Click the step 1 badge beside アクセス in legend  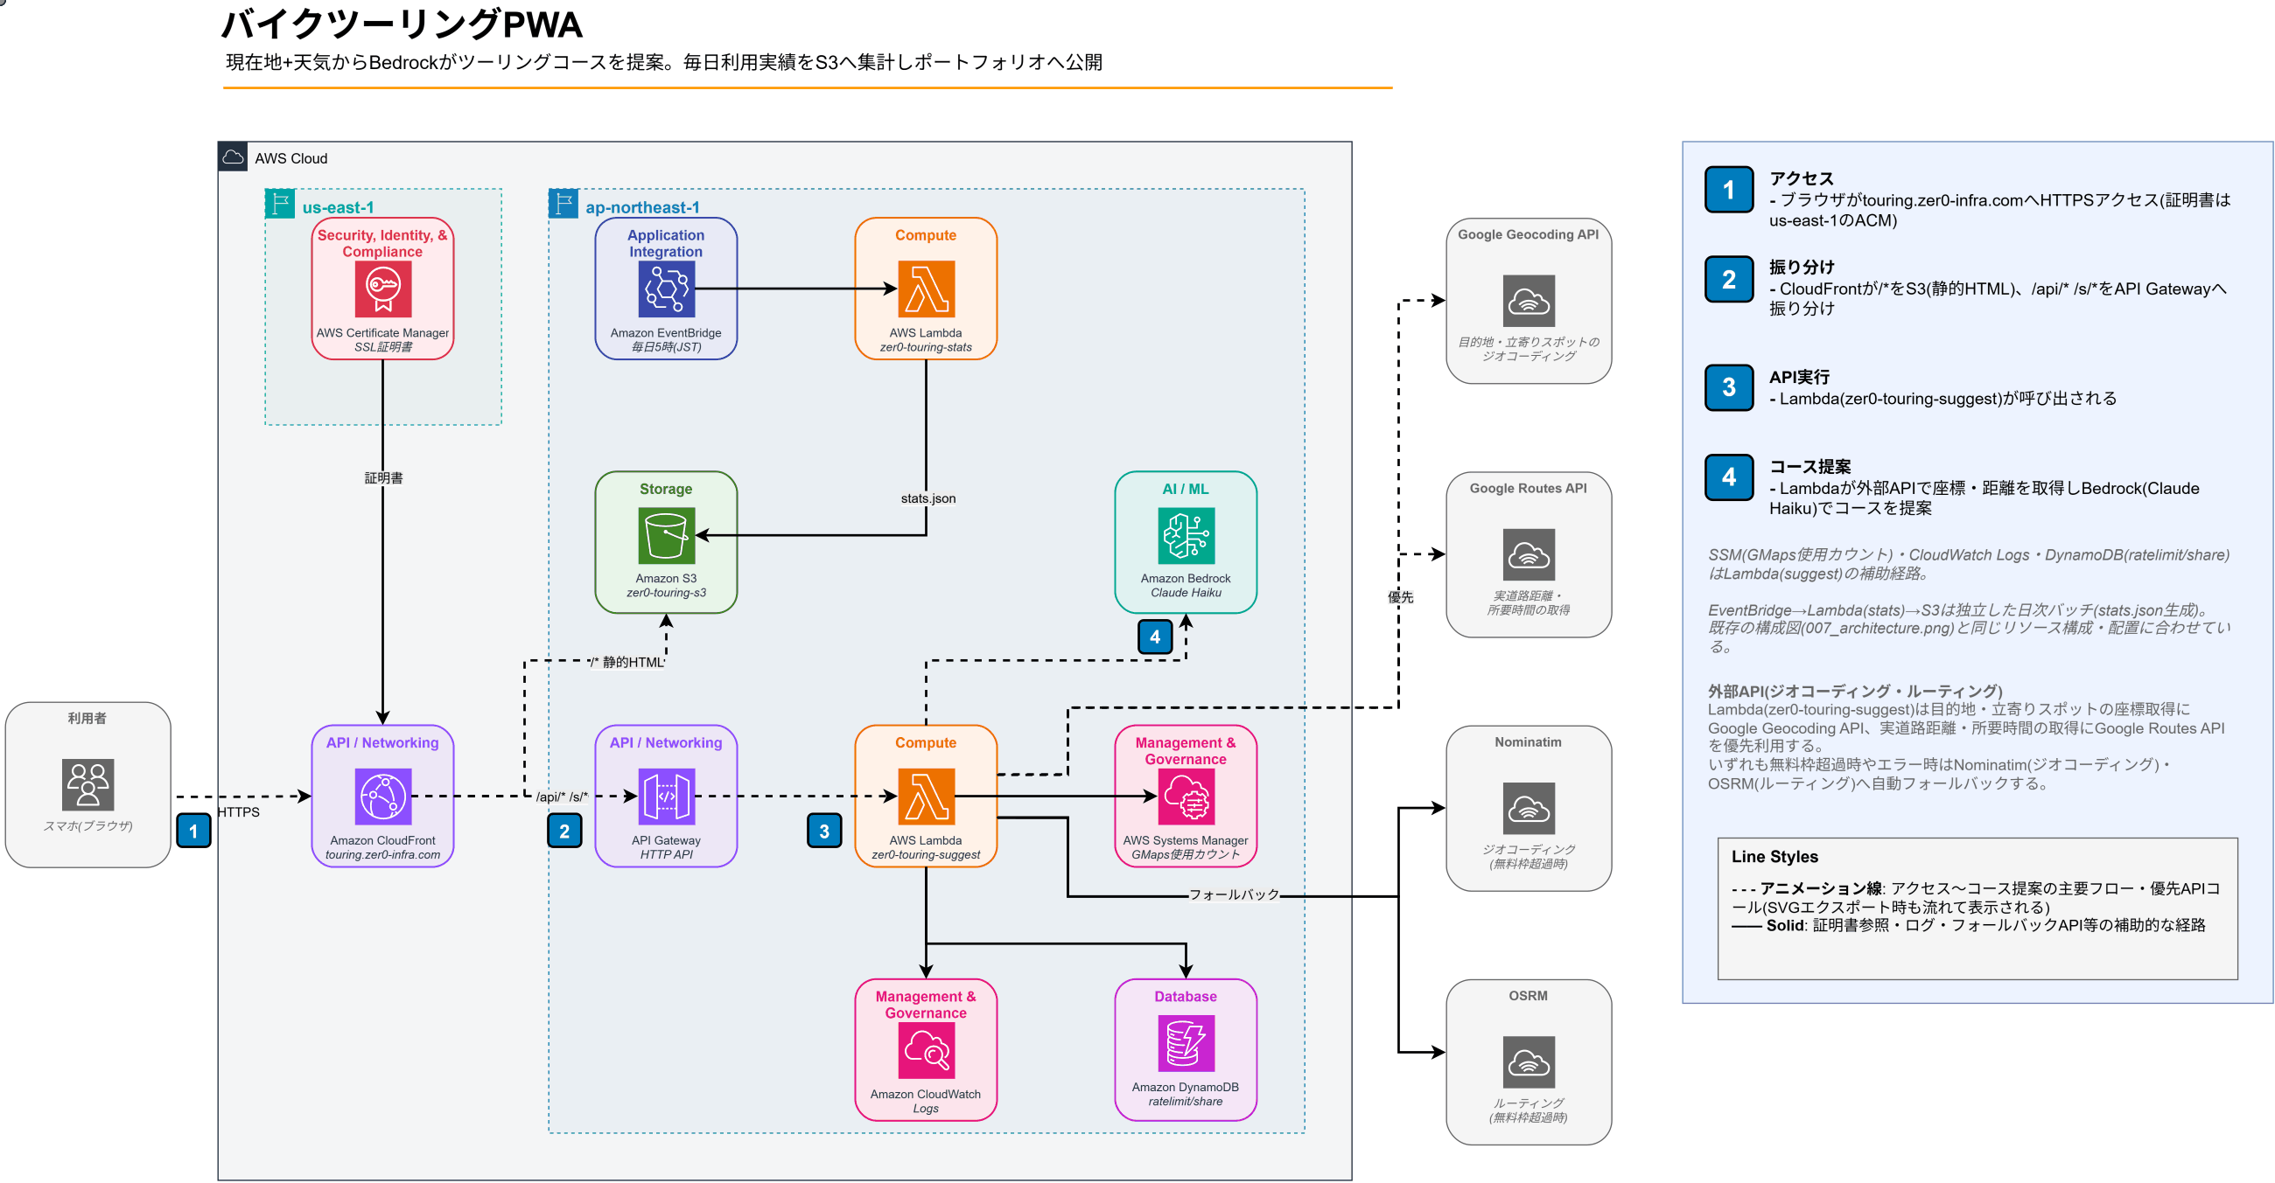coord(1728,190)
